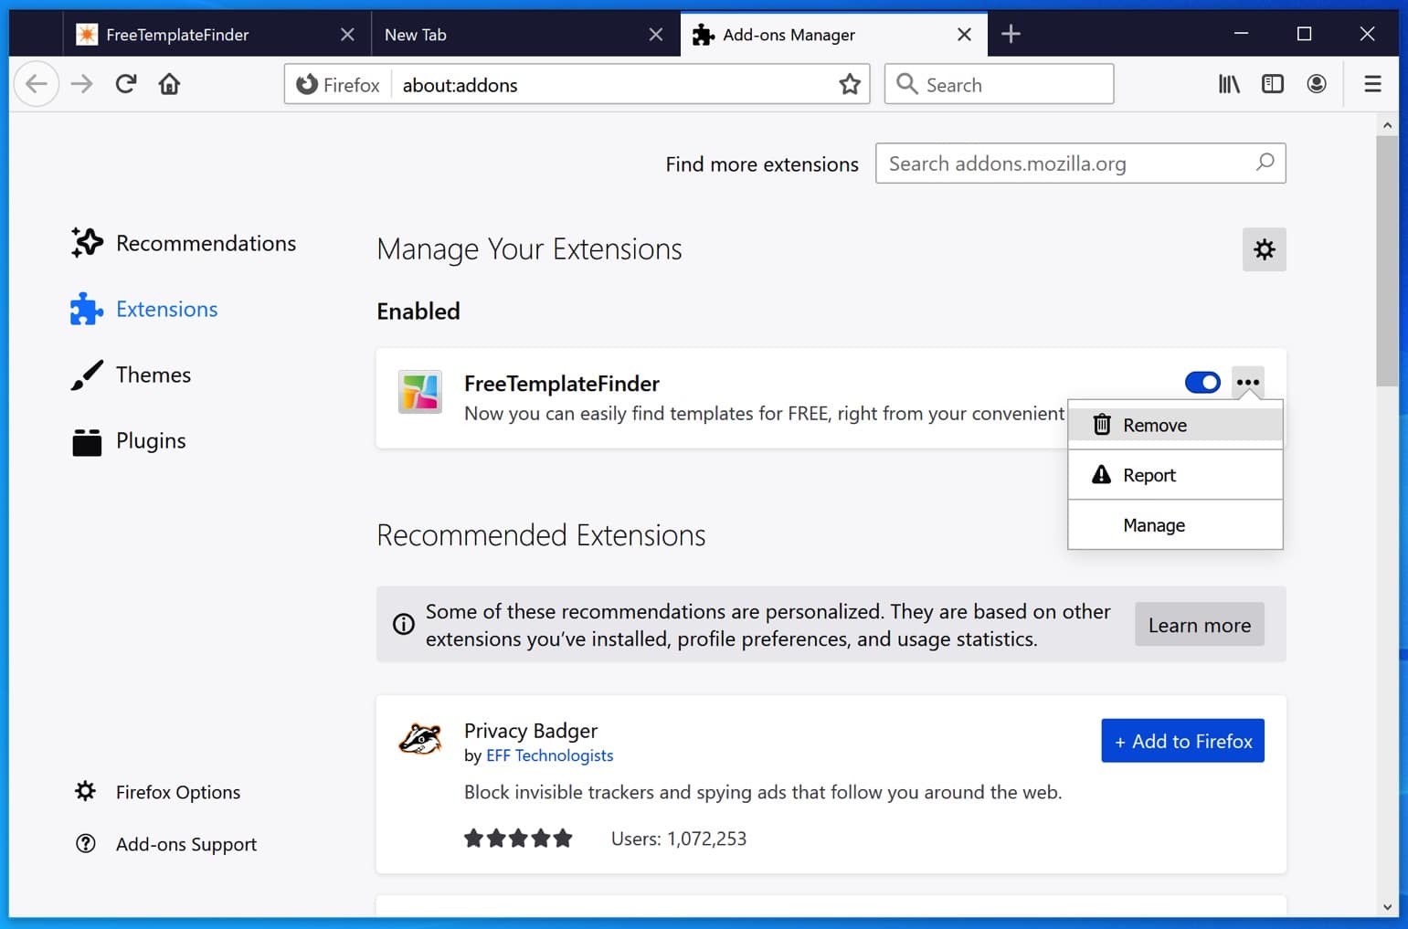Open the Recommendations sidebar category
This screenshot has width=1408, height=929.
184,243
